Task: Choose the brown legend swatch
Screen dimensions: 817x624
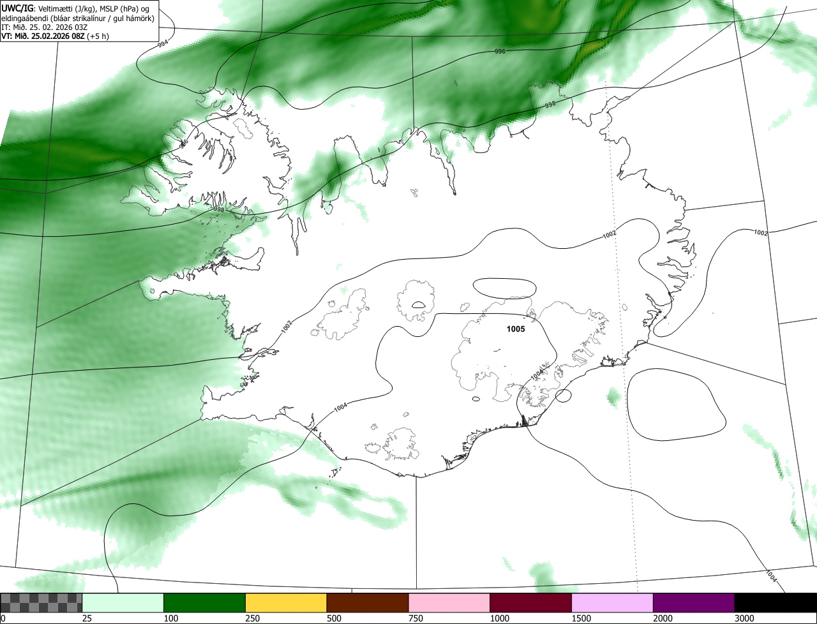Action: pyautogui.click(x=368, y=603)
